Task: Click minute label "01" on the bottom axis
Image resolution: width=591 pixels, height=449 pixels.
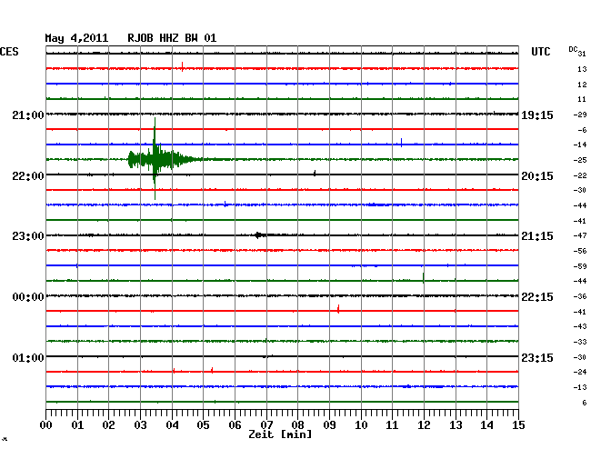Action: (77, 425)
